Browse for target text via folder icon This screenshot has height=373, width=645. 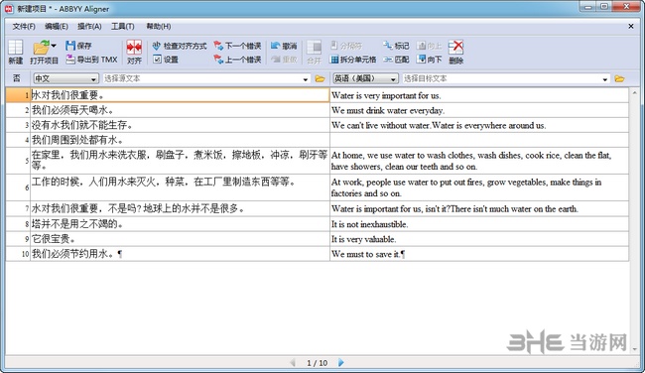click(x=619, y=78)
